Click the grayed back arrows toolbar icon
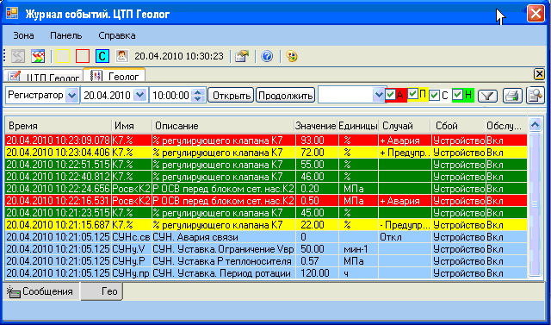 click(x=17, y=56)
